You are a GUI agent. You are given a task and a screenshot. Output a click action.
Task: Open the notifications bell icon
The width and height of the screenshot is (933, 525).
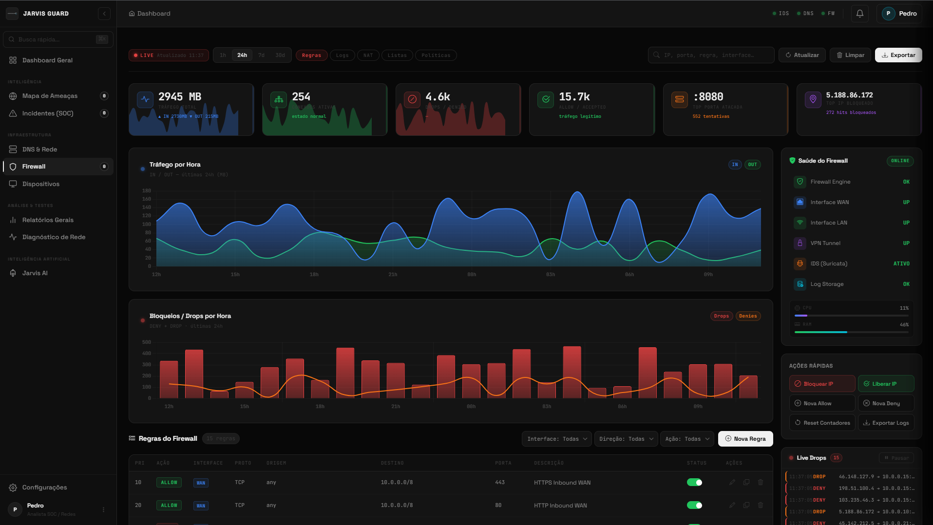coord(859,14)
